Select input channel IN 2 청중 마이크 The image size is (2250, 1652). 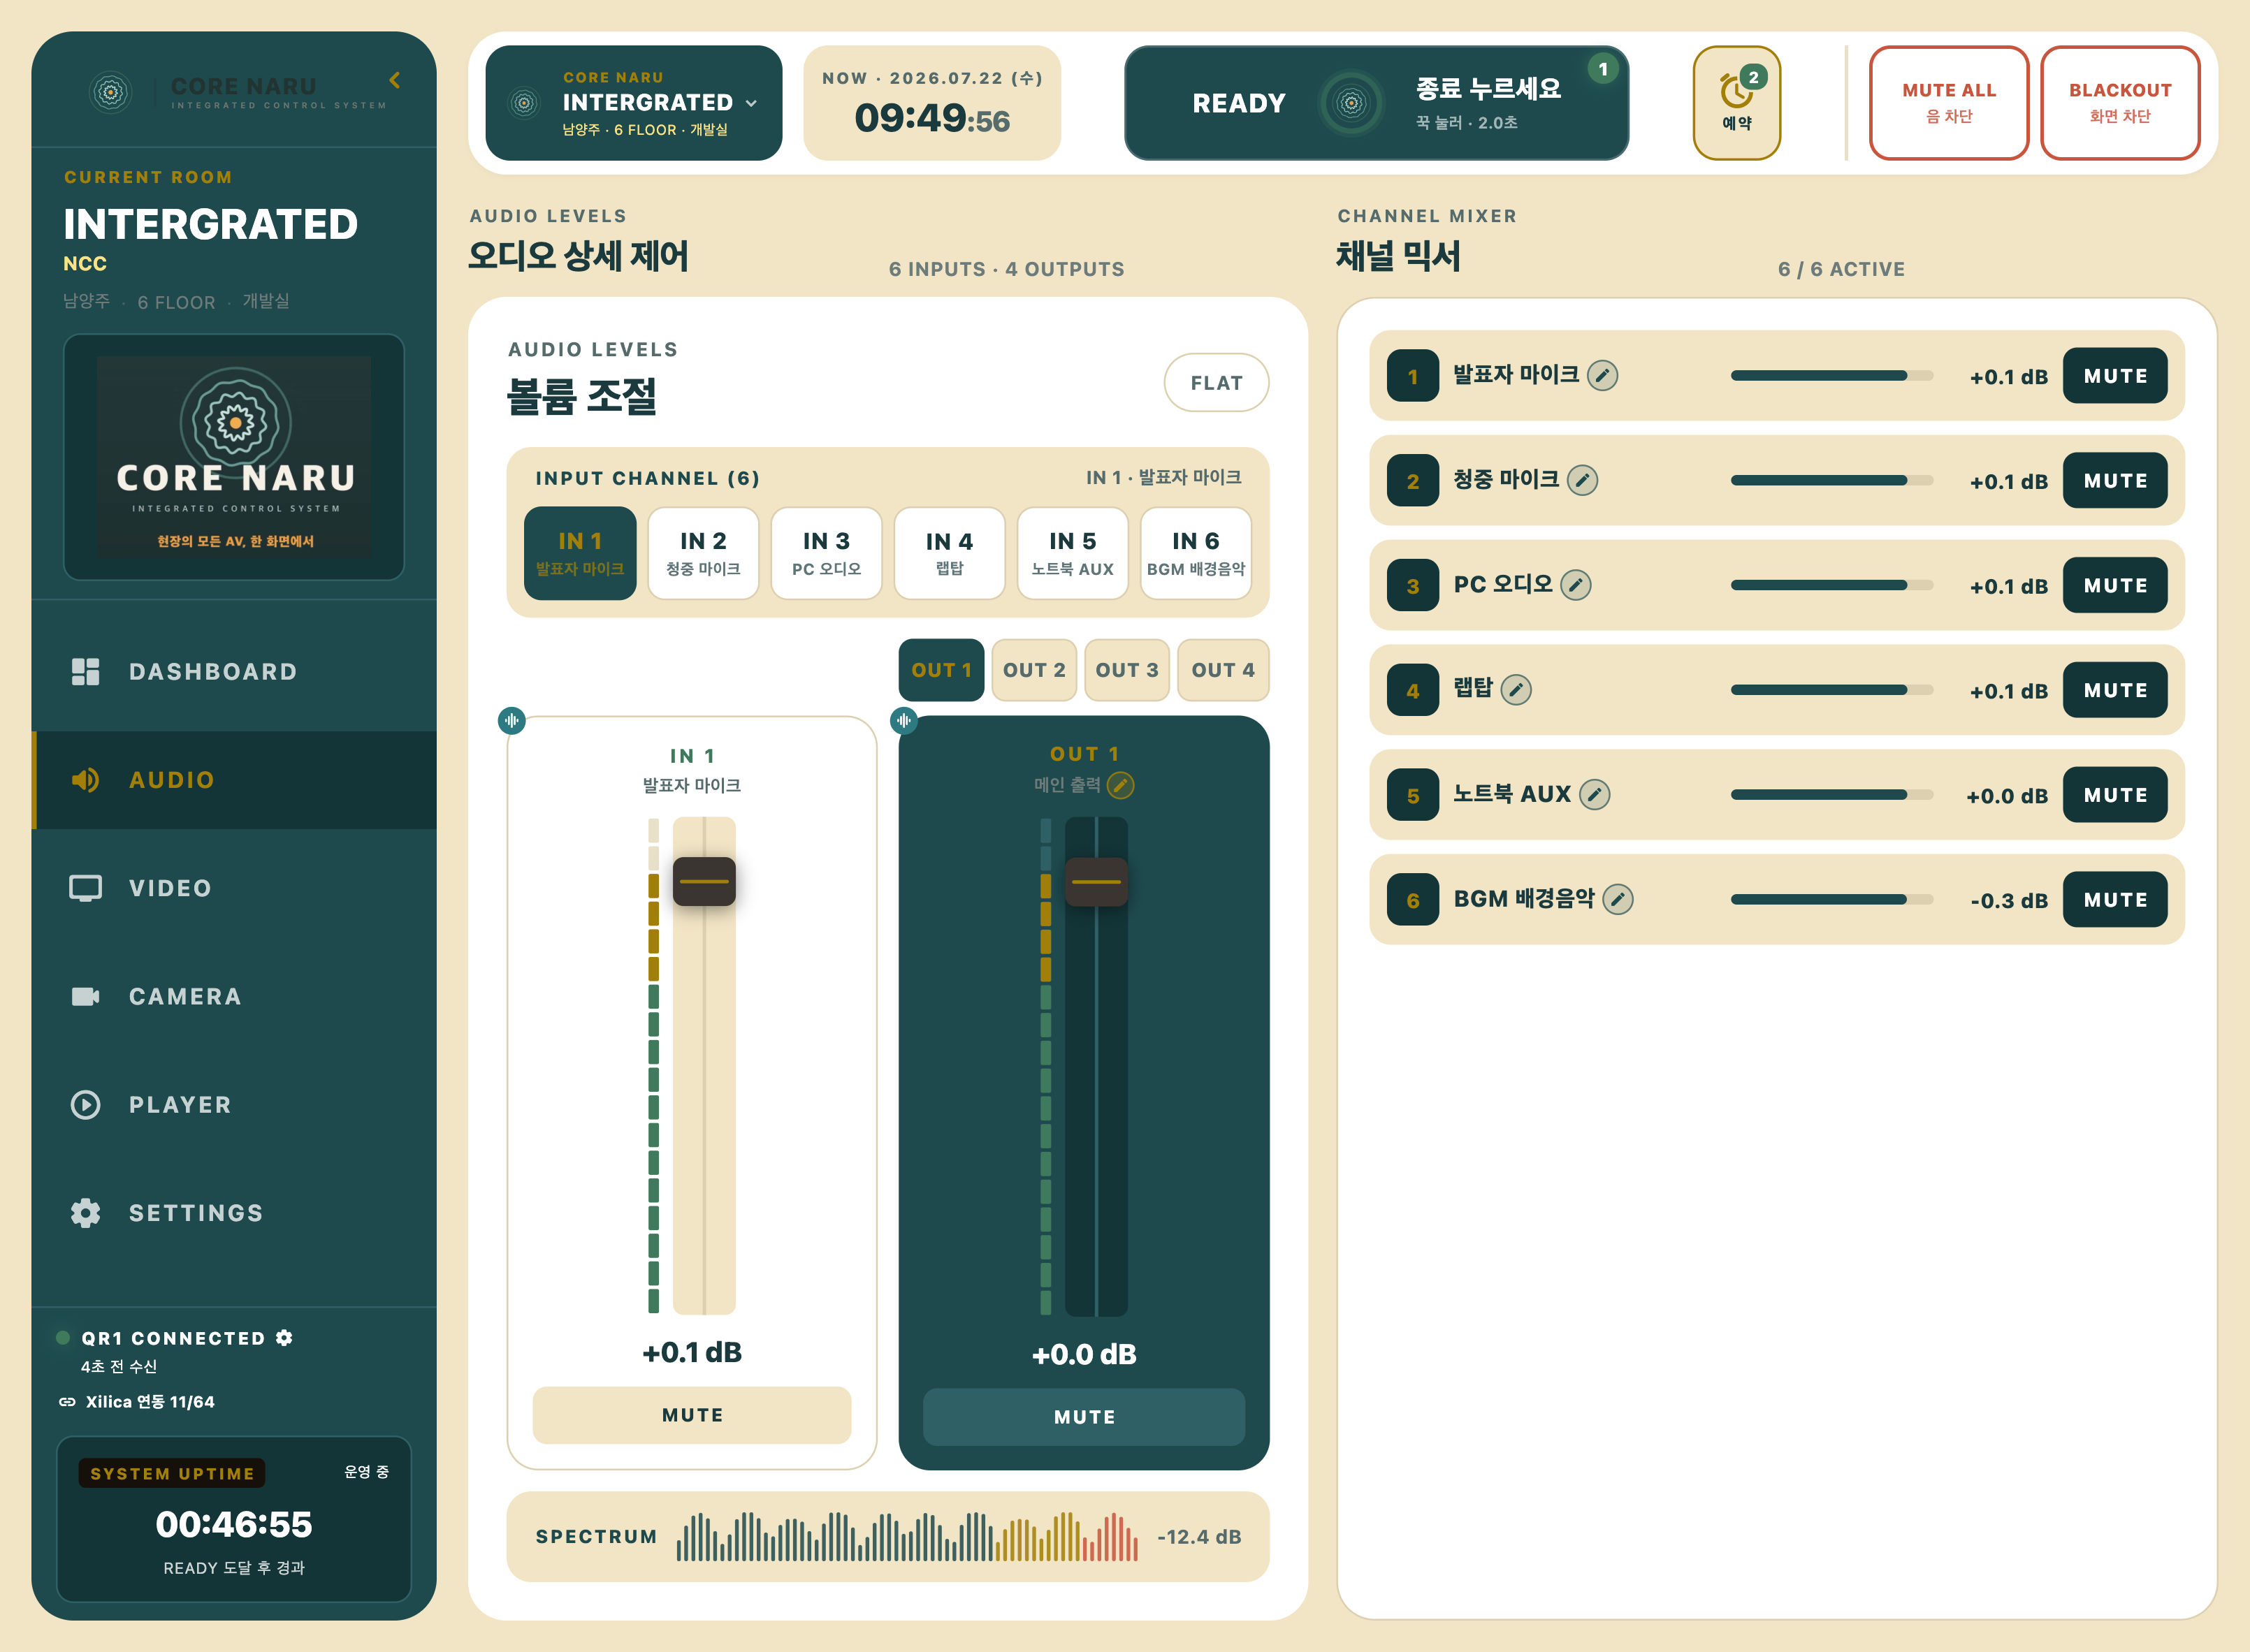[x=704, y=553]
